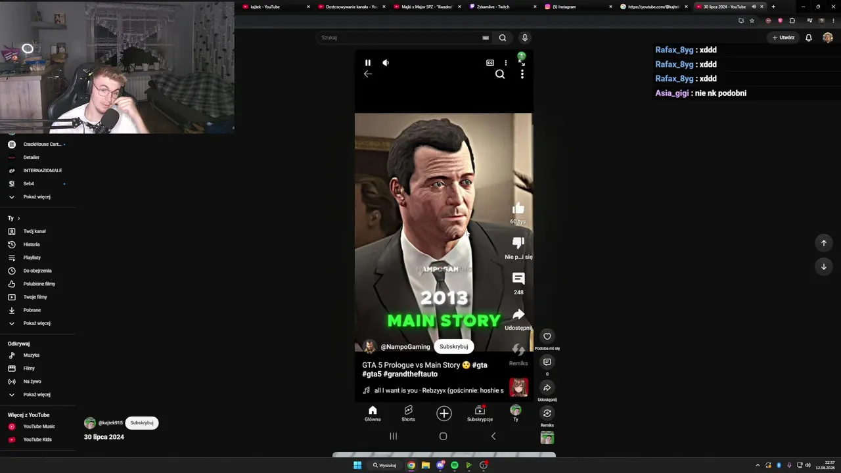Click the Udostępnij share arrow in video
The height and width of the screenshot is (473, 841).
pos(518,314)
